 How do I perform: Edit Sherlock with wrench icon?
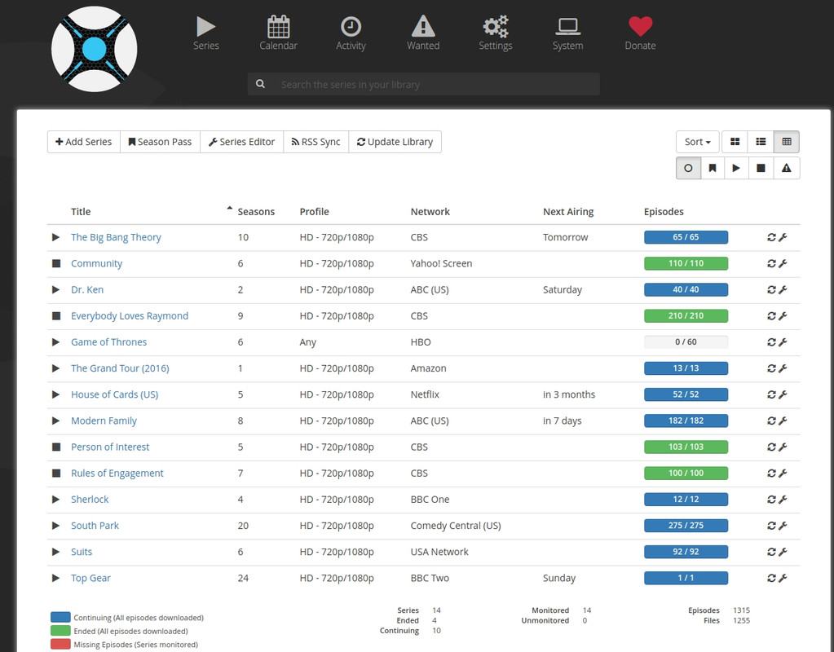pos(783,500)
